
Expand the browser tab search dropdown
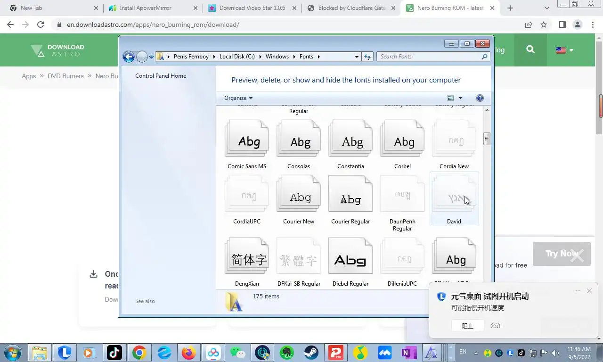click(547, 8)
